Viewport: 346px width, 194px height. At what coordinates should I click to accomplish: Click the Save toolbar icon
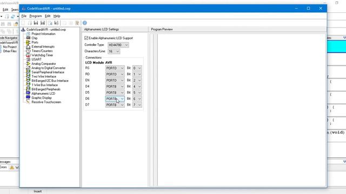pos(36,23)
